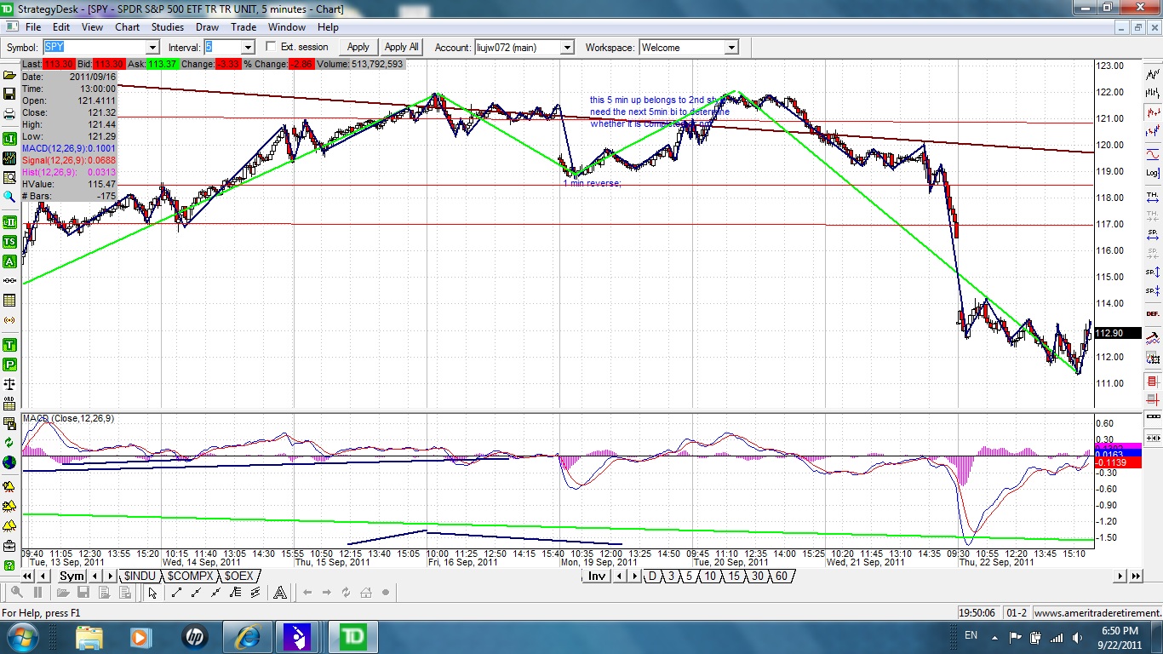
Task: Select the 30 minute interval tab
Action: click(x=758, y=577)
